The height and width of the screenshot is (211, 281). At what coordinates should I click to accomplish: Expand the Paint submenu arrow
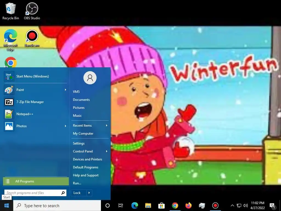65,90
